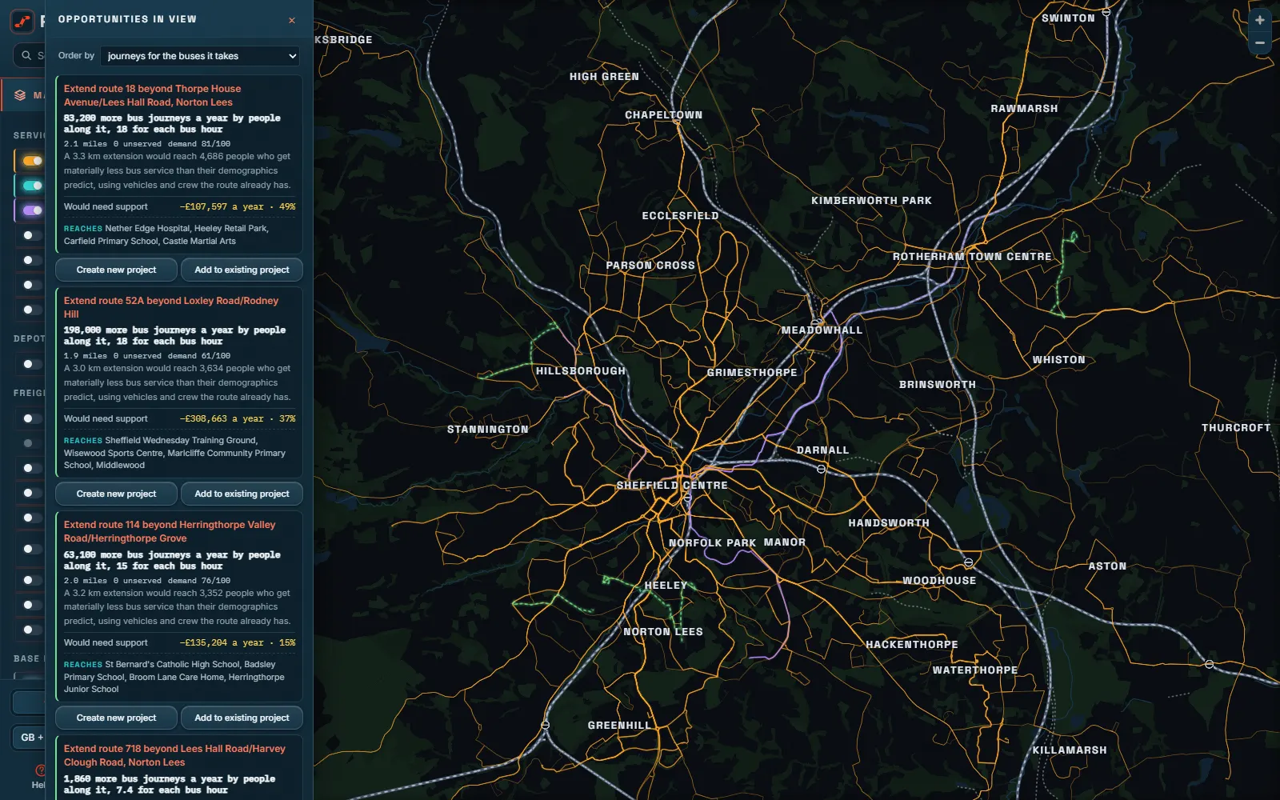Click the Killamarsh map label

tap(1070, 750)
